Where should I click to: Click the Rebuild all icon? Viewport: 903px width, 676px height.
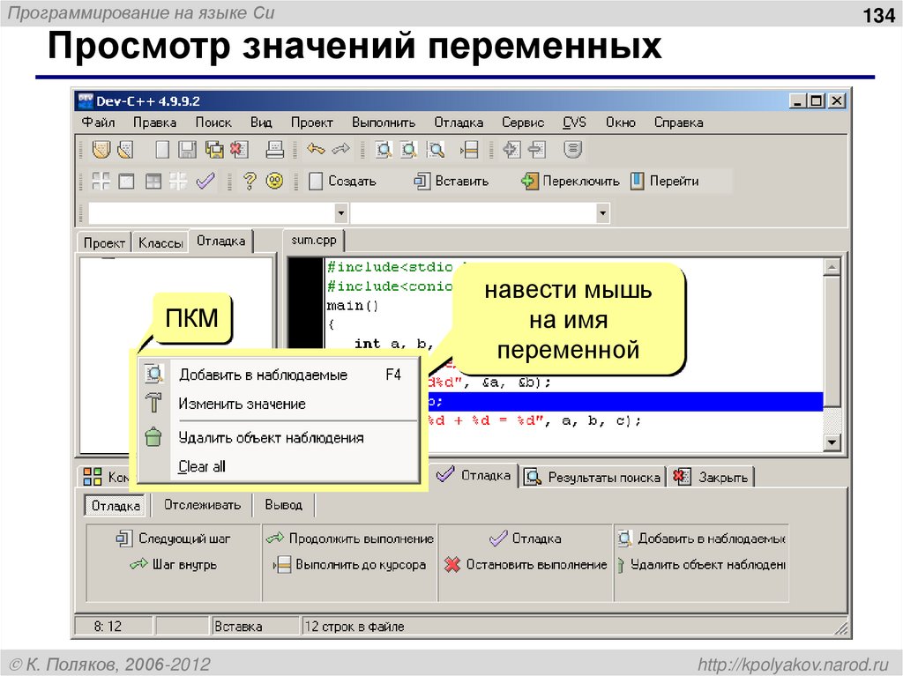(x=178, y=182)
